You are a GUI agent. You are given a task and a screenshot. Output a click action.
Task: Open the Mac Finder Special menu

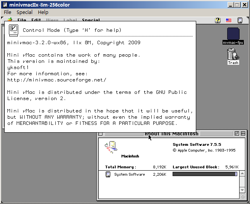pos(91,20)
